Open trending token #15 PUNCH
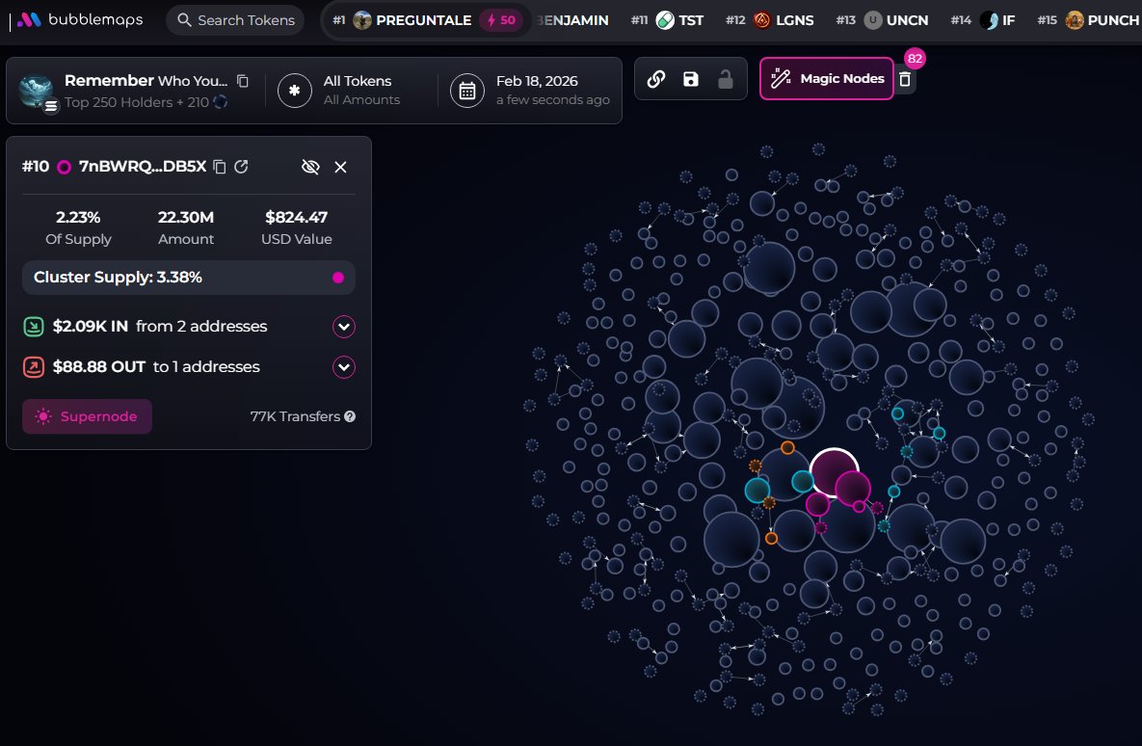The image size is (1142, 746). pos(1088,20)
